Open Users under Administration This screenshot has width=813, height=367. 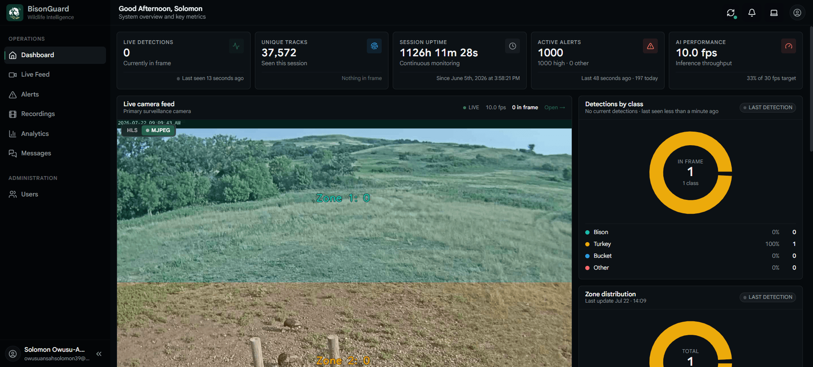click(55, 194)
